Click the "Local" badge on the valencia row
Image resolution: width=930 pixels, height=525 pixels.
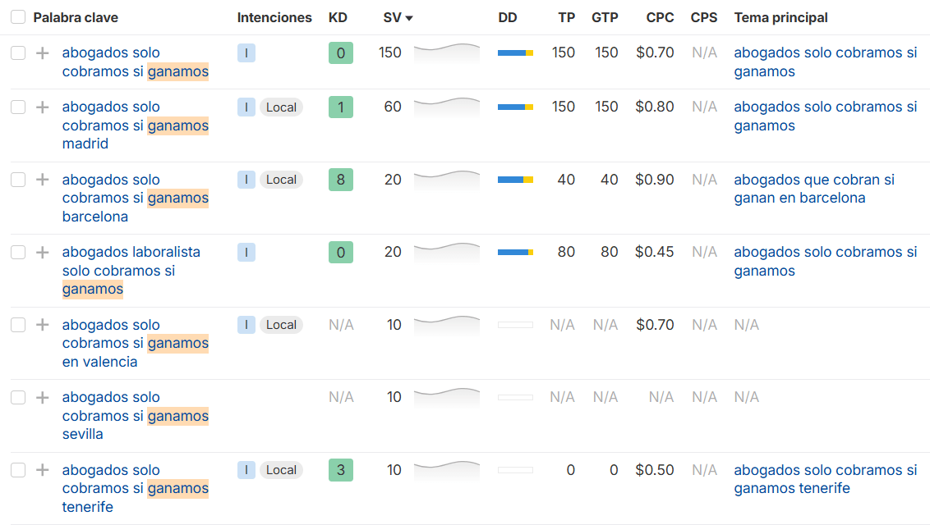tap(281, 325)
